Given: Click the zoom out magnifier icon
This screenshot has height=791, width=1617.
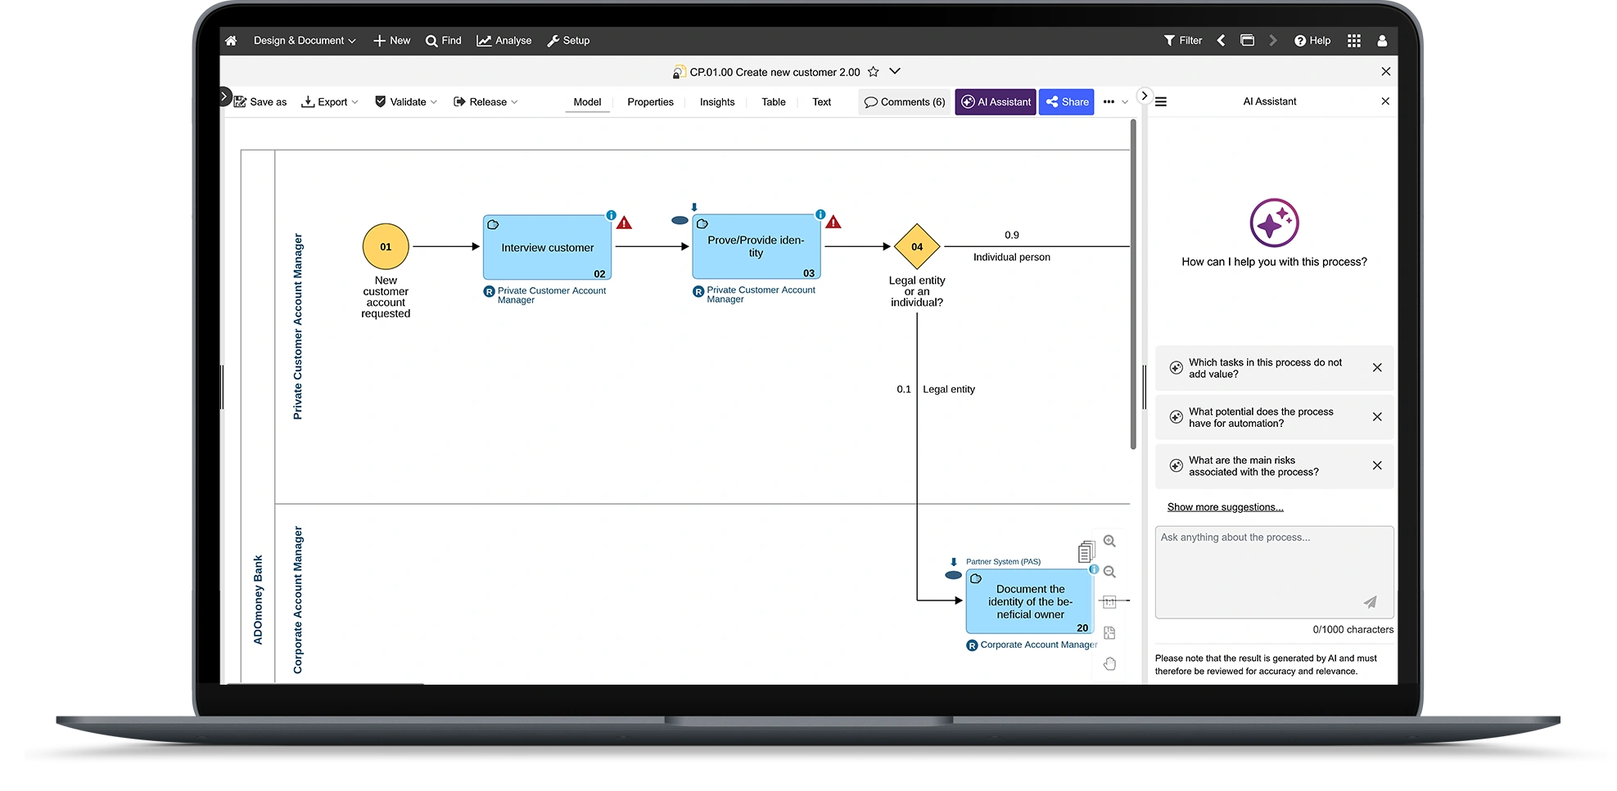Looking at the screenshot, I should pyautogui.click(x=1109, y=572).
